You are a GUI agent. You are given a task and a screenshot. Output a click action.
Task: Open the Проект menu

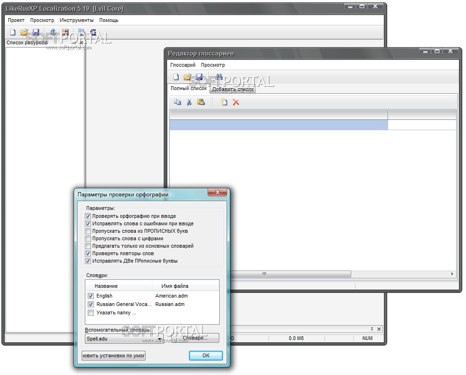coord(16,20)
